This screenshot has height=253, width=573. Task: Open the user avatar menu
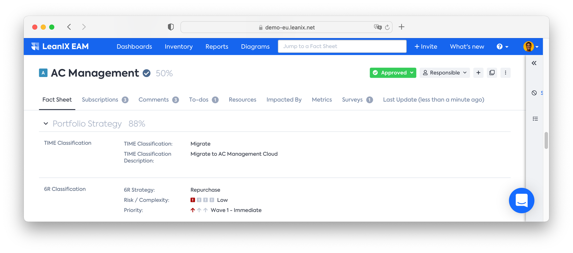coord(531,46)
